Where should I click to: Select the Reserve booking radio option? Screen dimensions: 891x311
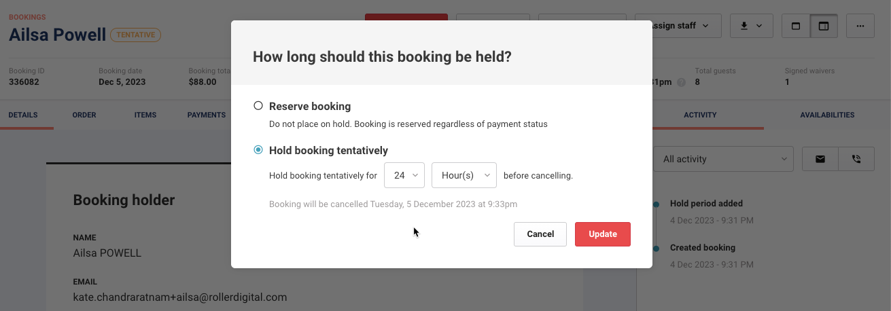point(258,106)
